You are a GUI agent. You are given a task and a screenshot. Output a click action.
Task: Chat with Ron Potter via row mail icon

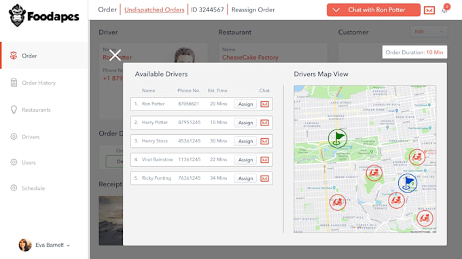[x=264, y=104]
